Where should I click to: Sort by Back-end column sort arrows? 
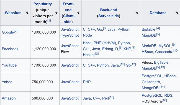pyautogui.click(x=137, y=13)
